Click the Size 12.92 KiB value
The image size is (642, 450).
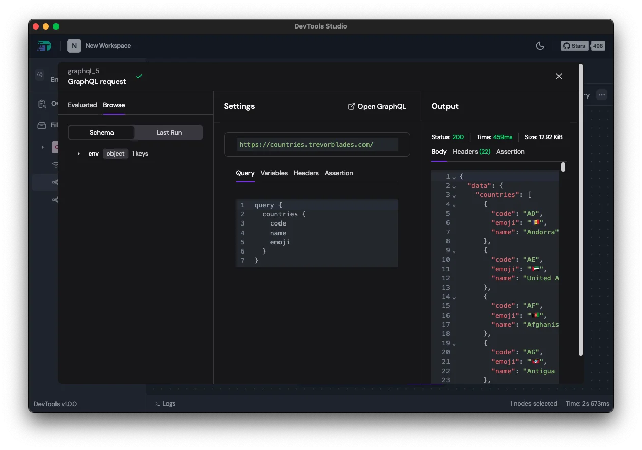(550, 137)
